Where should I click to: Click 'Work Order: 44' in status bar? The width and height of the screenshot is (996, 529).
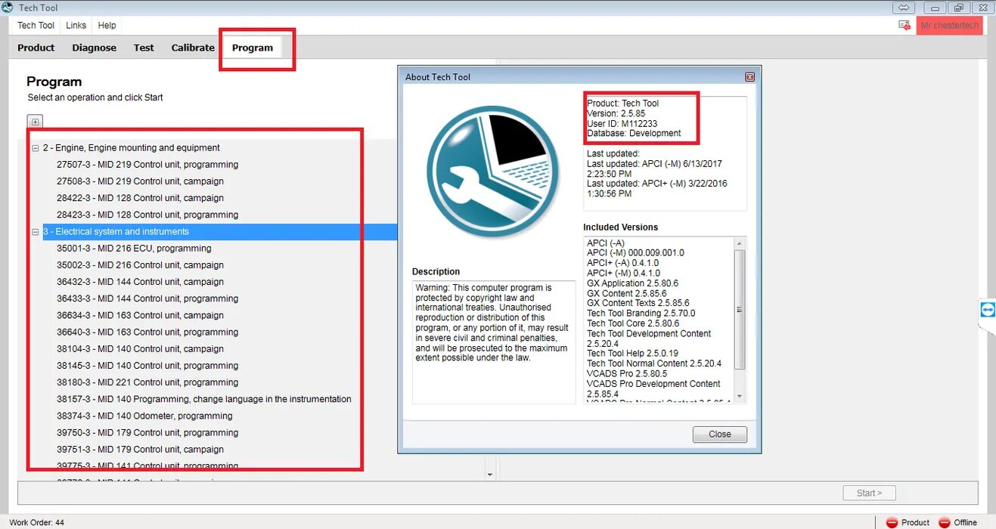tap(36, 523)
